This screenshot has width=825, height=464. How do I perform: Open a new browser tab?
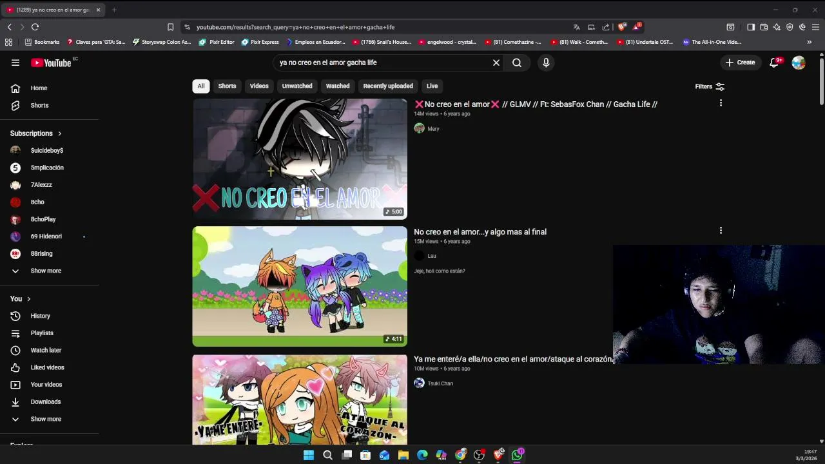[x=114, y=10]
